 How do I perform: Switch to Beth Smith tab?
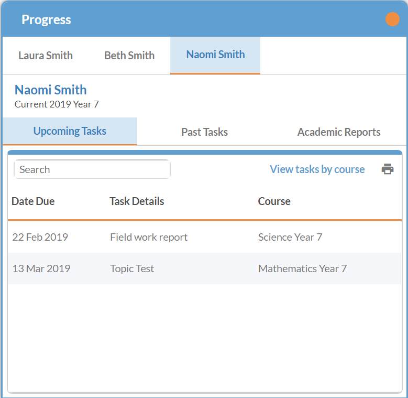point(129,56)
